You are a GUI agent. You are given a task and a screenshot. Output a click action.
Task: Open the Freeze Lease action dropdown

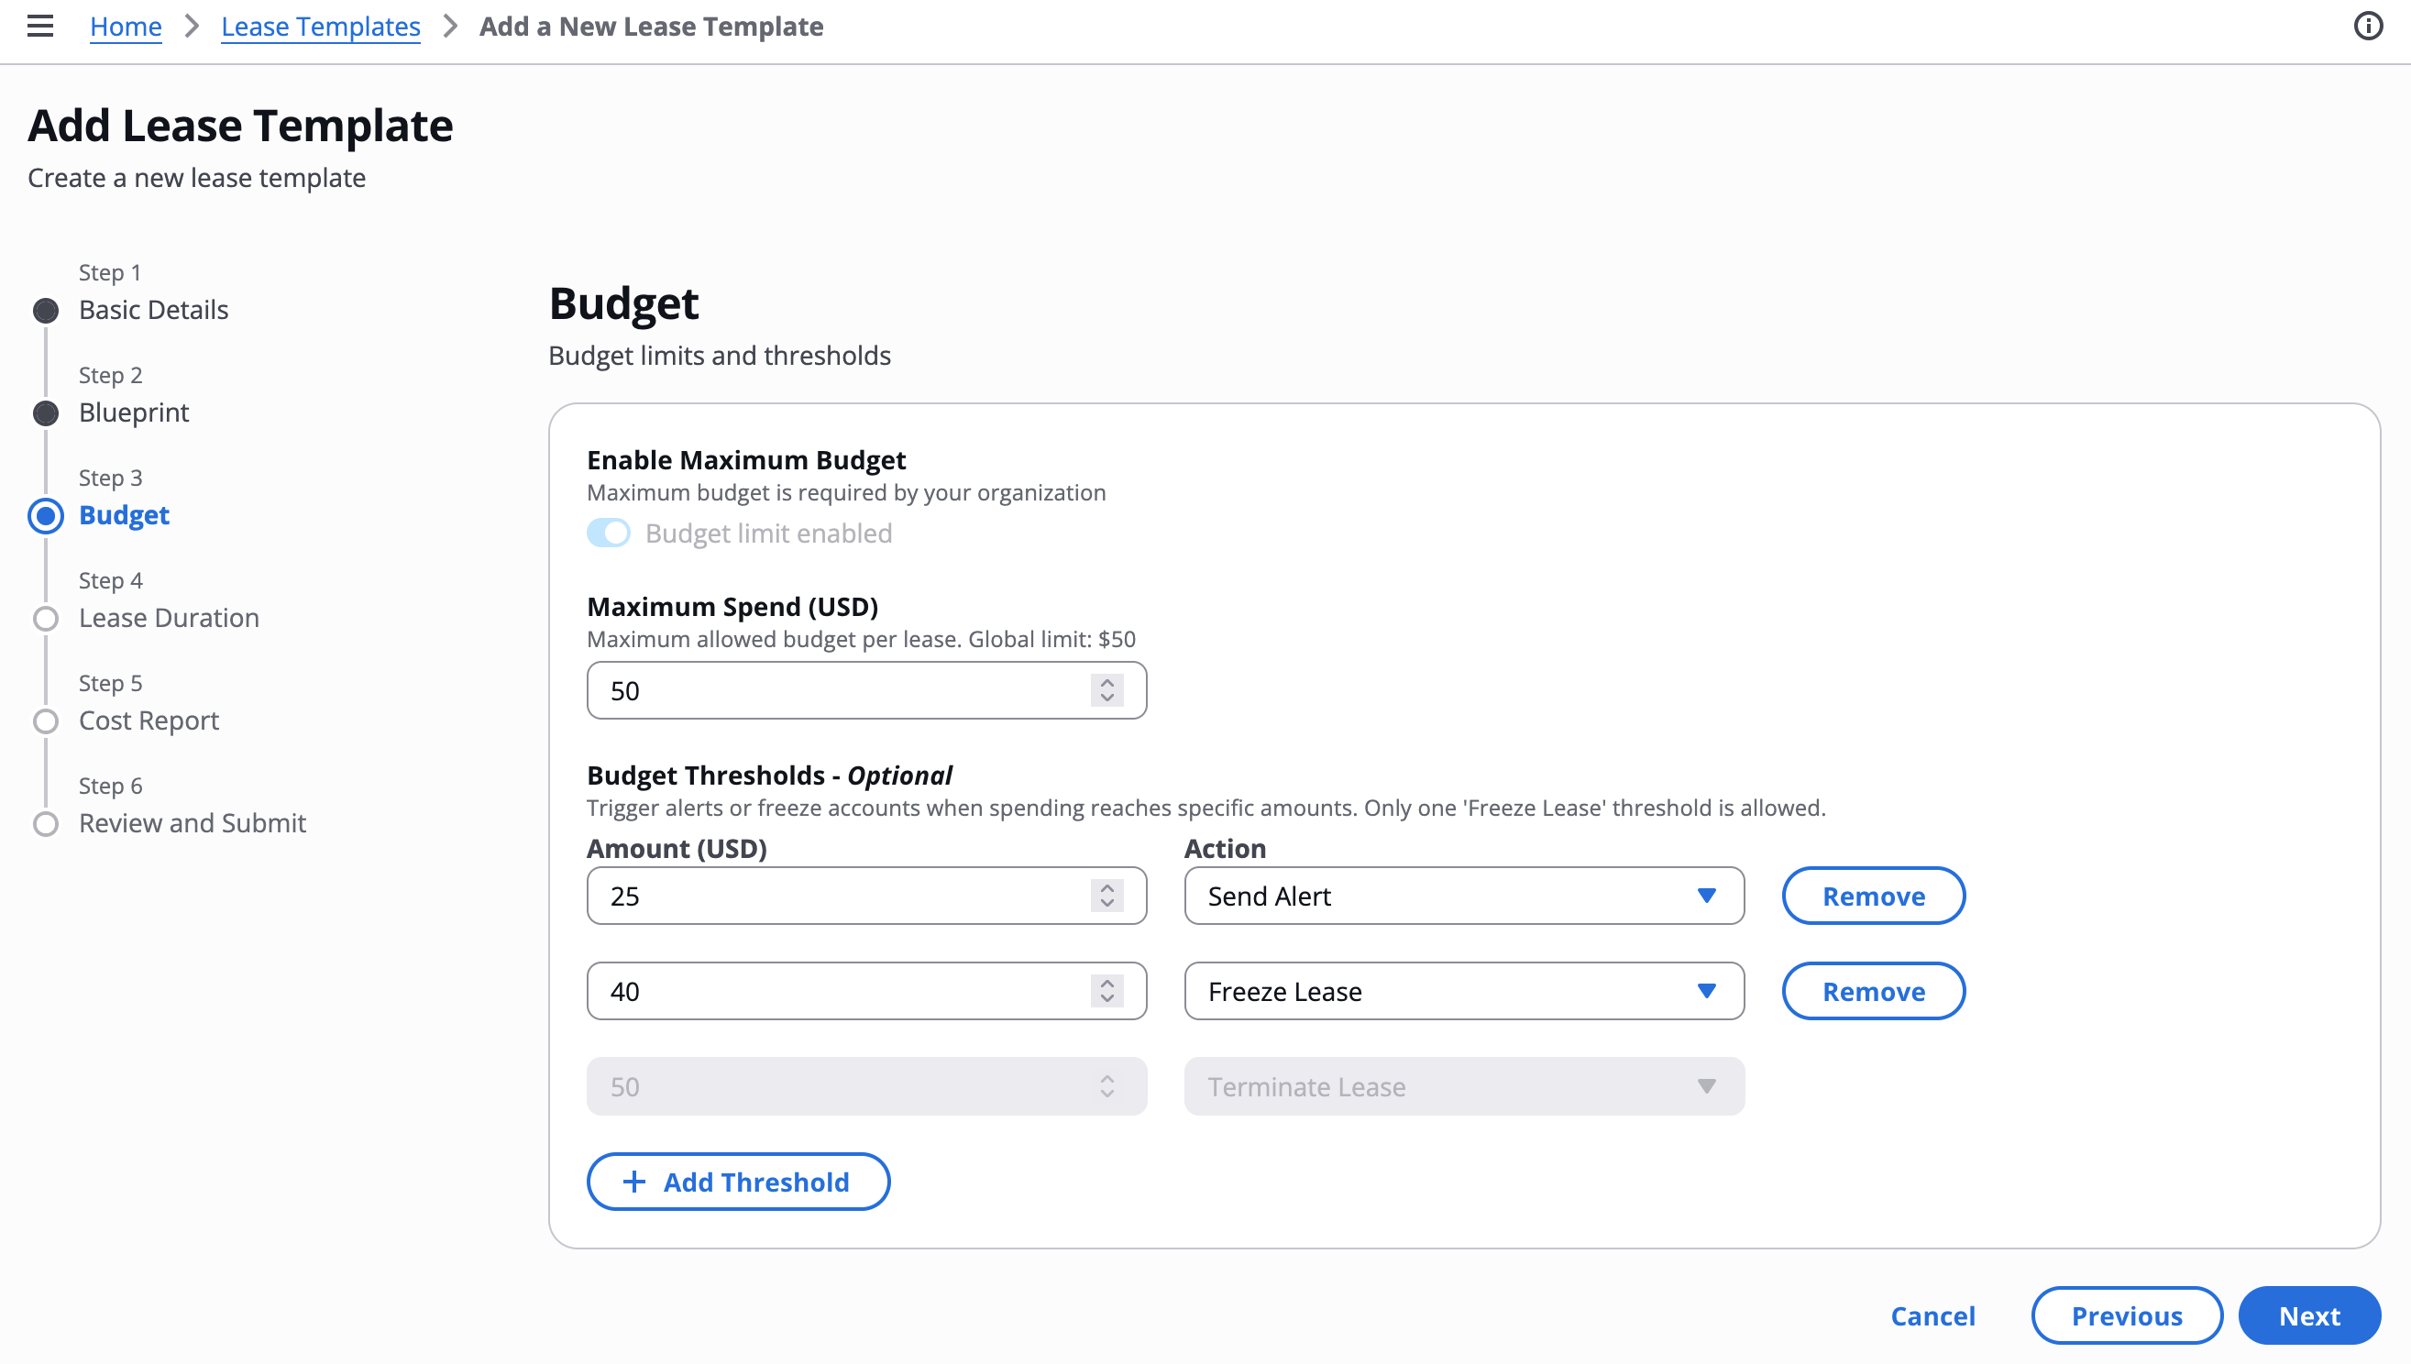pyautogui.click(x=1463, y=991)
